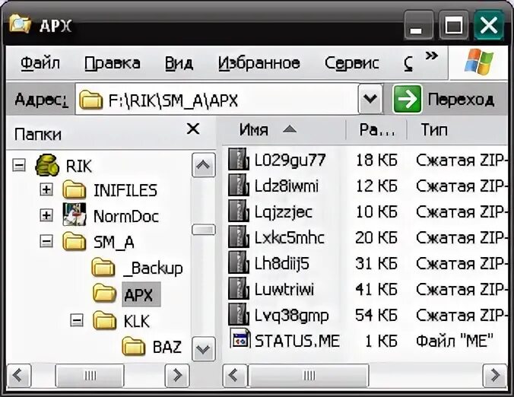Collapse the KLK tree node
The image size is (514, 397).
[x=76, y=320]
